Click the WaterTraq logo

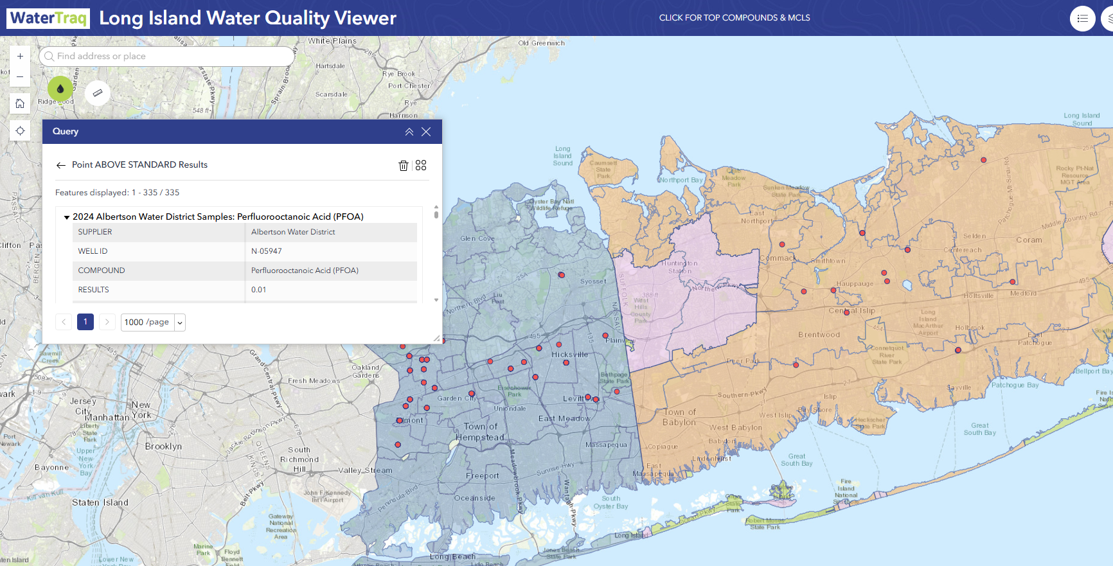(x=48, y=18)
